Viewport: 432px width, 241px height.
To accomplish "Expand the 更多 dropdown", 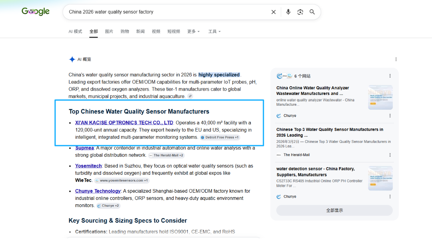I will tap(193, 32).
